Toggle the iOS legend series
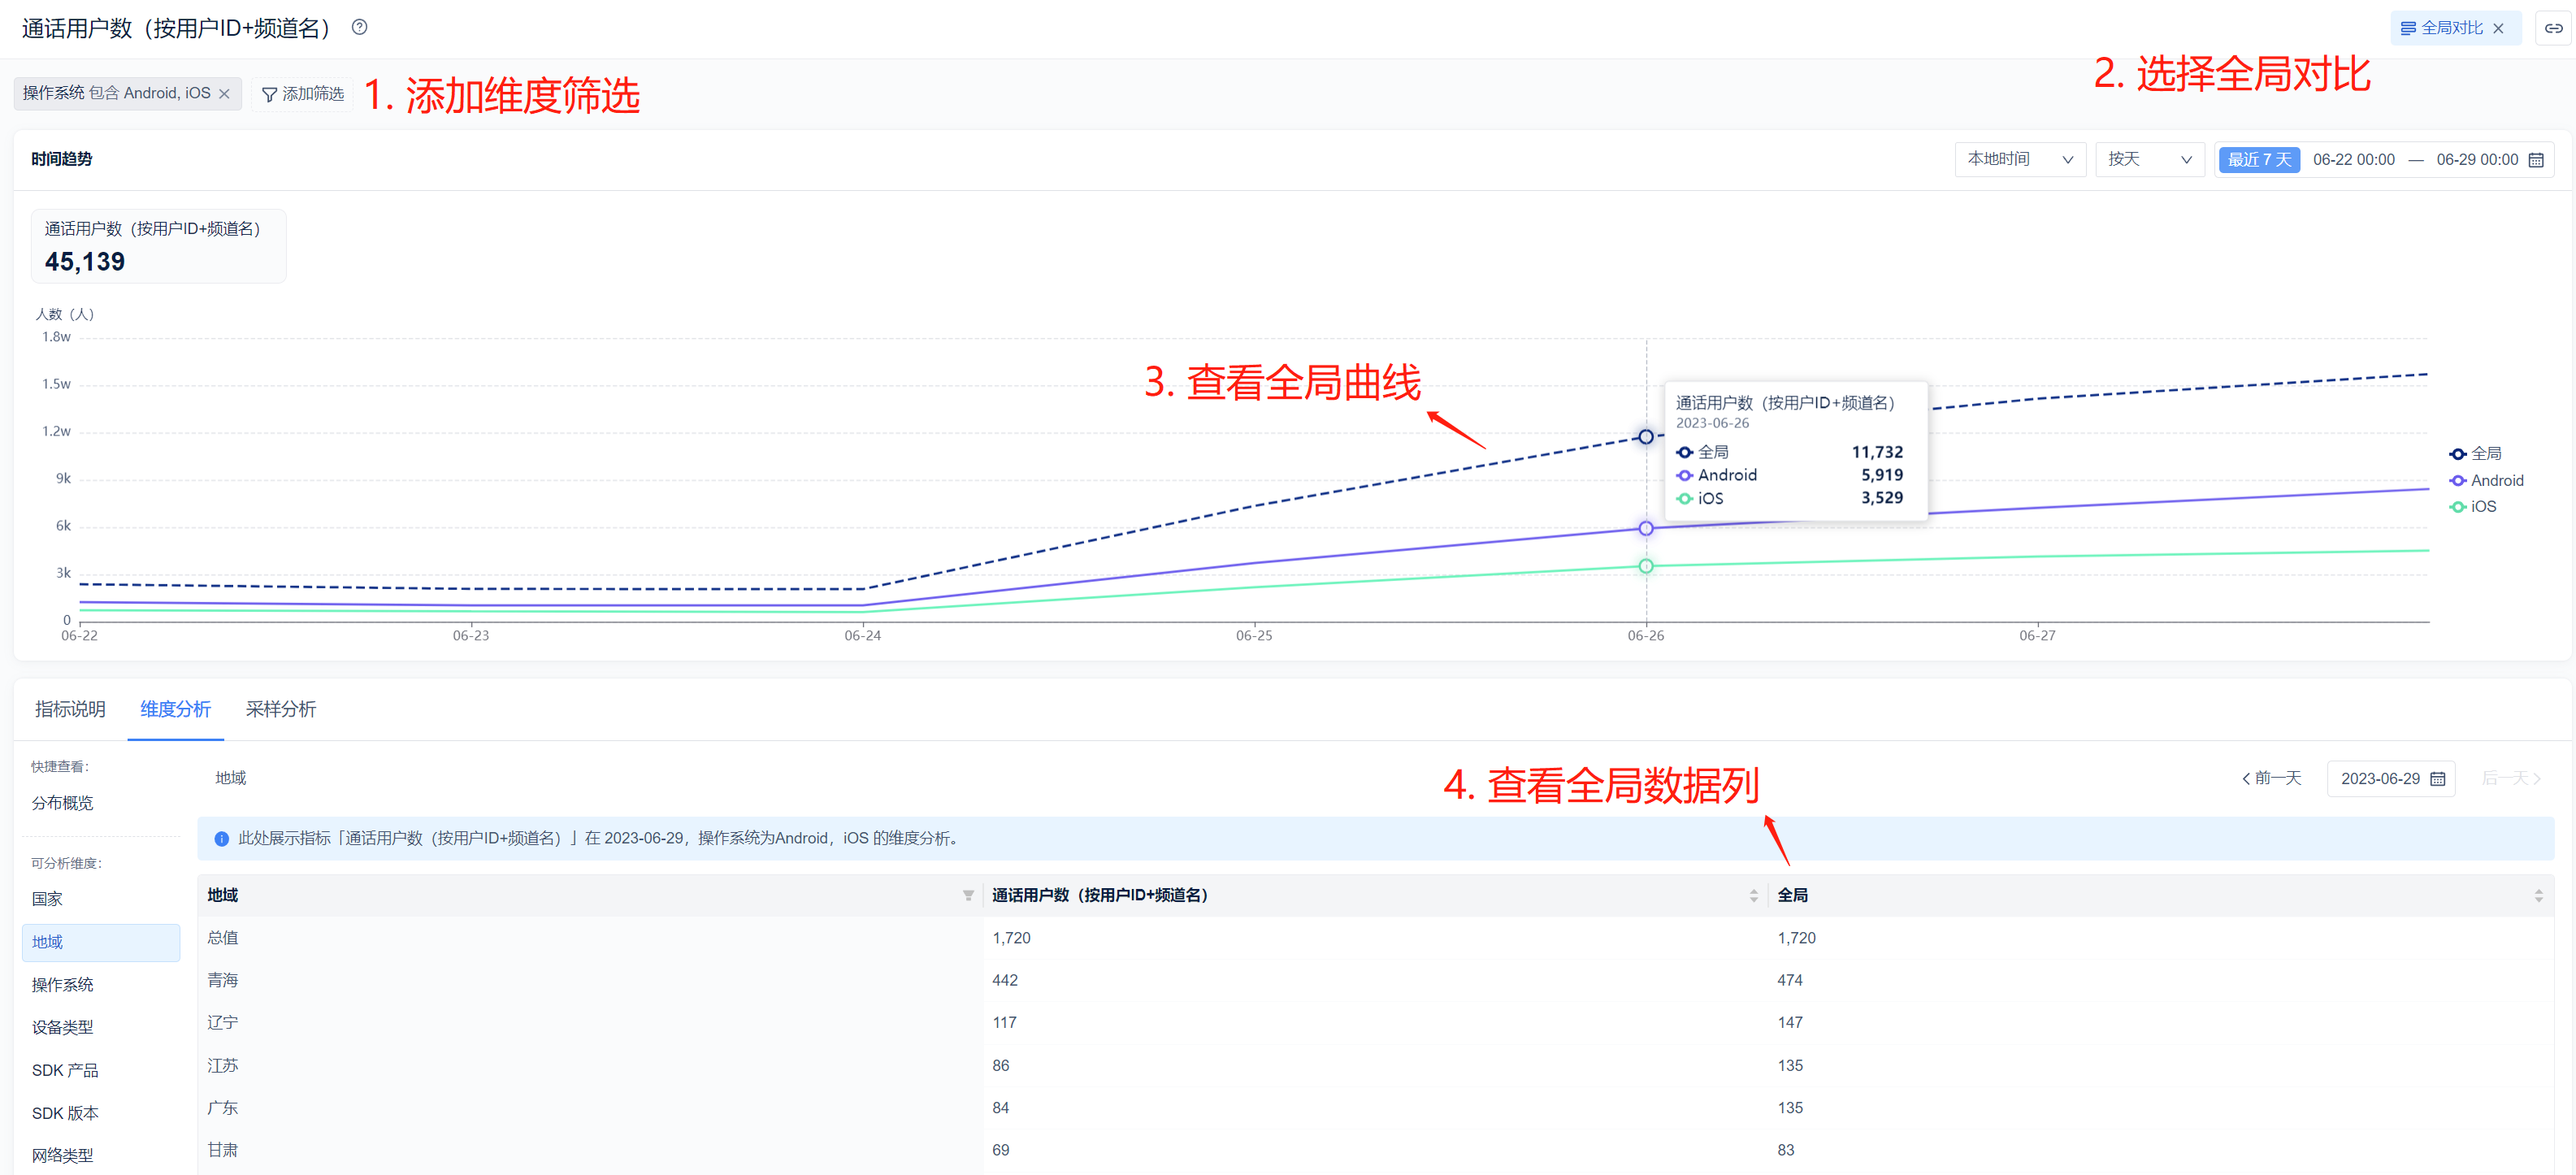2576x1175 pixels. (x=2472, y=506)
